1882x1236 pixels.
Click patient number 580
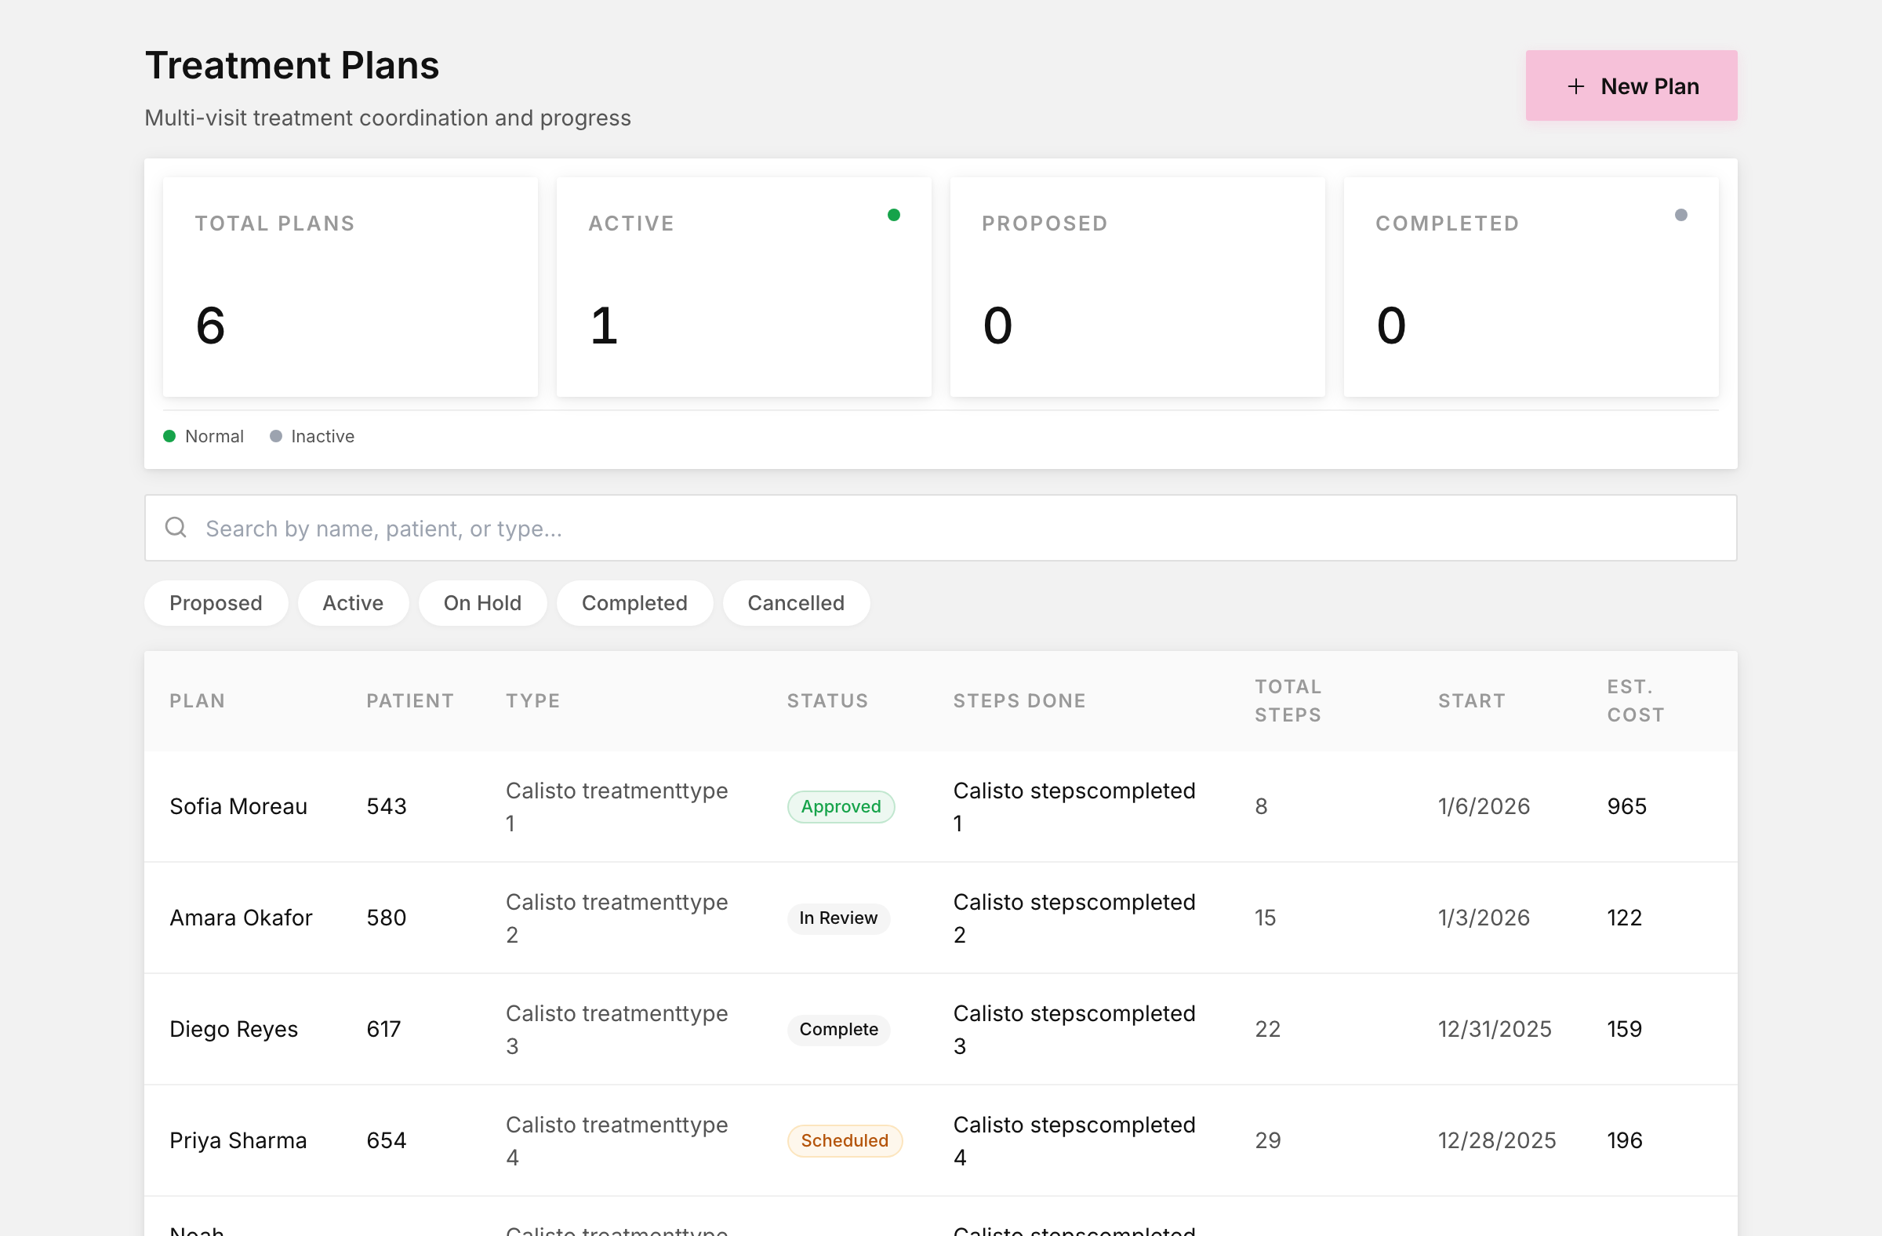(386, 918)
